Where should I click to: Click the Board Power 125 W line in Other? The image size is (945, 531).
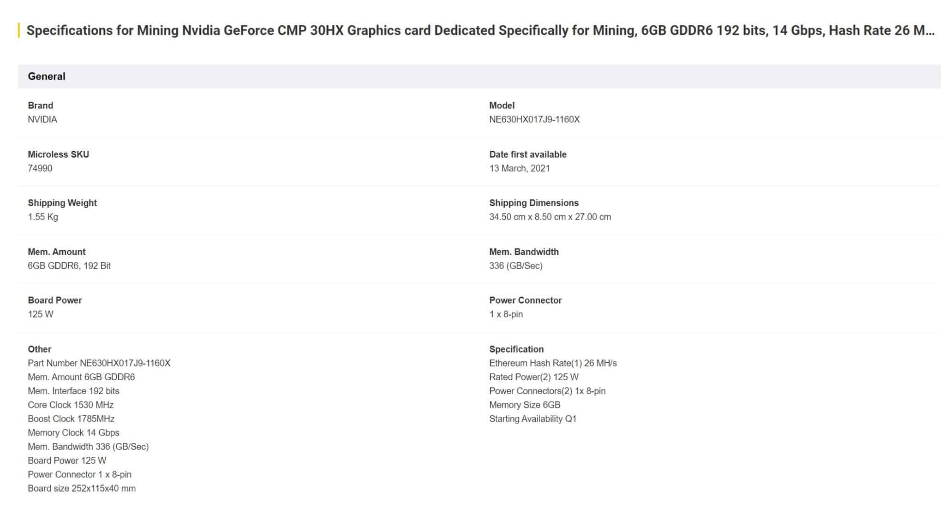(x=67, y=460)
